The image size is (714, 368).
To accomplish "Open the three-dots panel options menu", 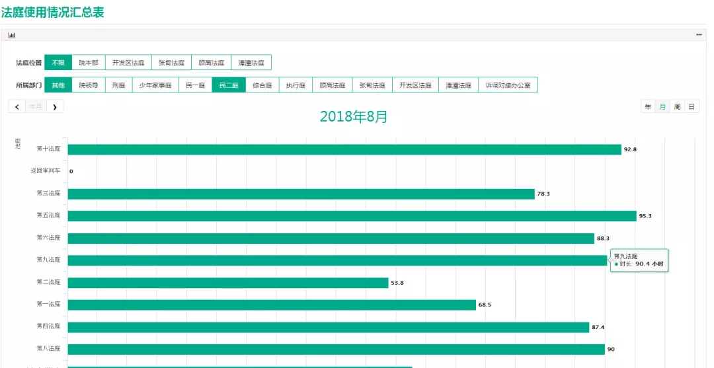I will coord(699,35).
